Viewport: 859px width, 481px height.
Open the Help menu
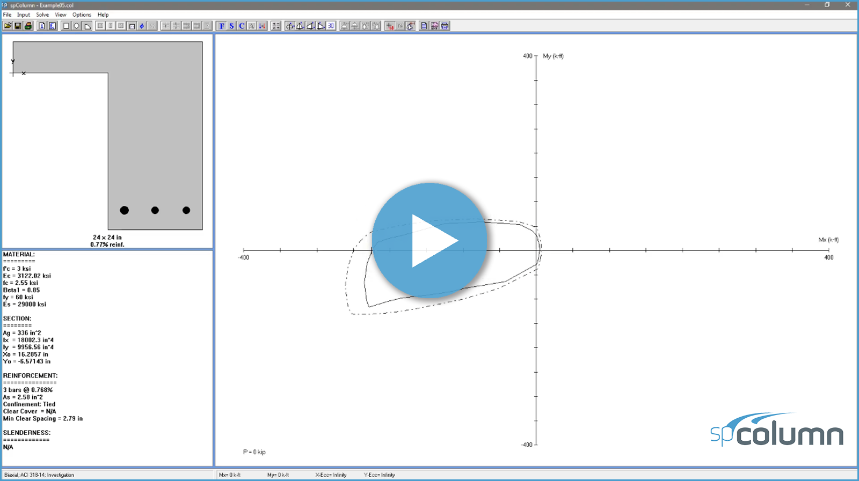(103, 14)
